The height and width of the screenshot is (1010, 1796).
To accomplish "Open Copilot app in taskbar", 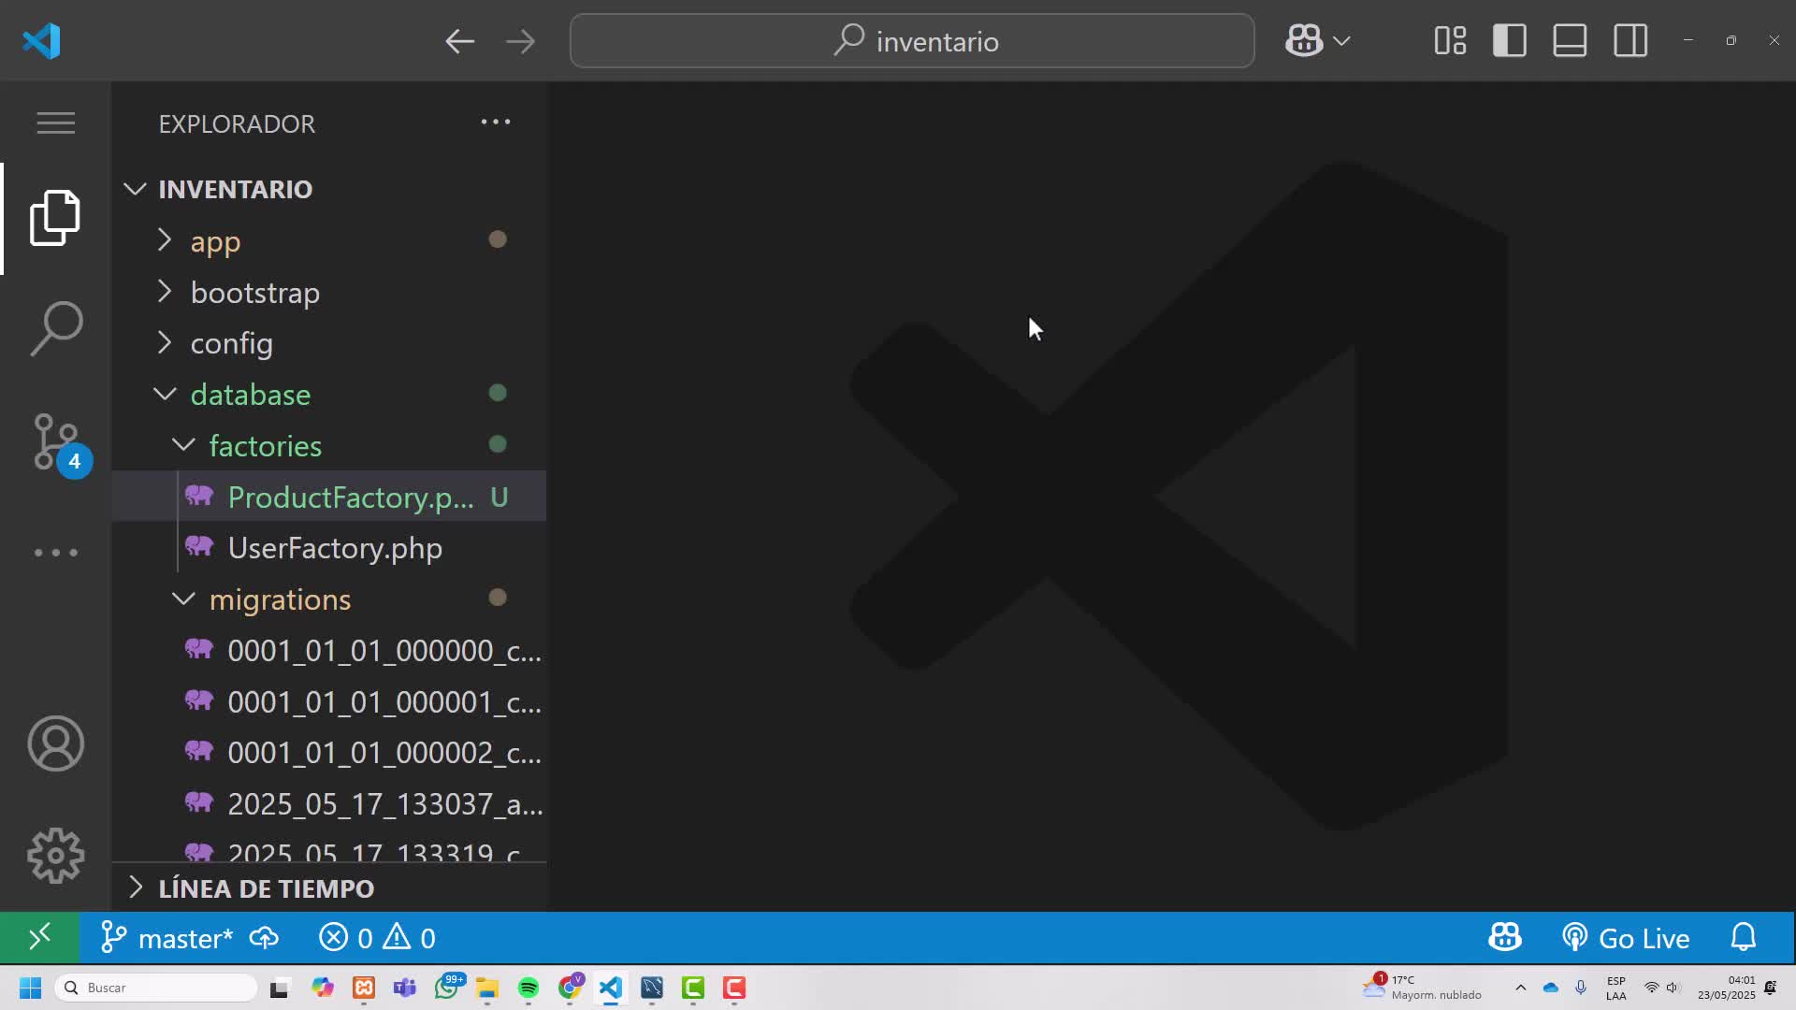I will click(x=323, y=988).
